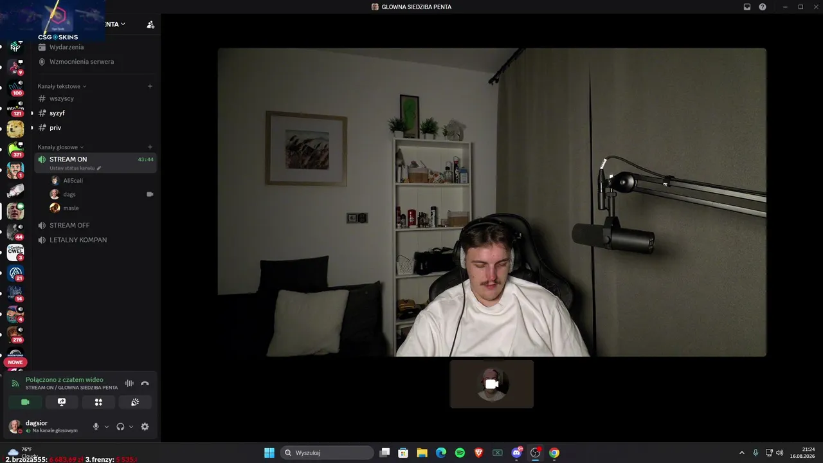Add a channel under Kanały tekstowe
The image size is (823, 463).
(150, 86)
